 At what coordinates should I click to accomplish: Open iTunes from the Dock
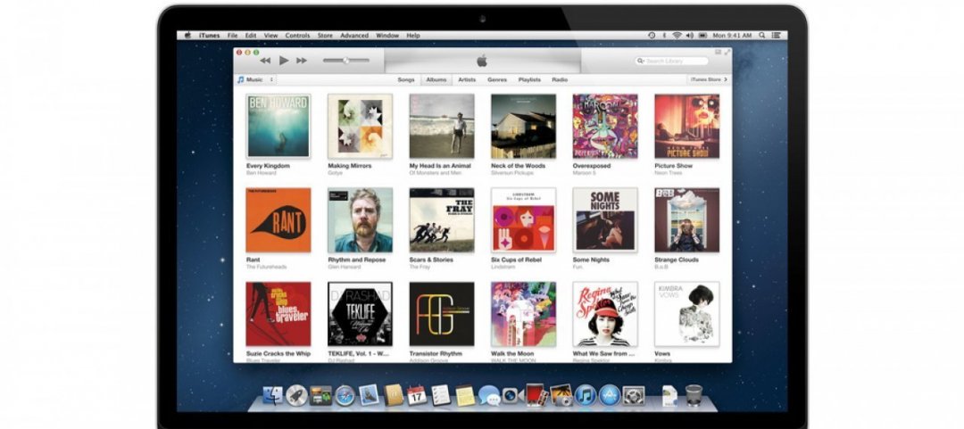[x=586, y=395]
